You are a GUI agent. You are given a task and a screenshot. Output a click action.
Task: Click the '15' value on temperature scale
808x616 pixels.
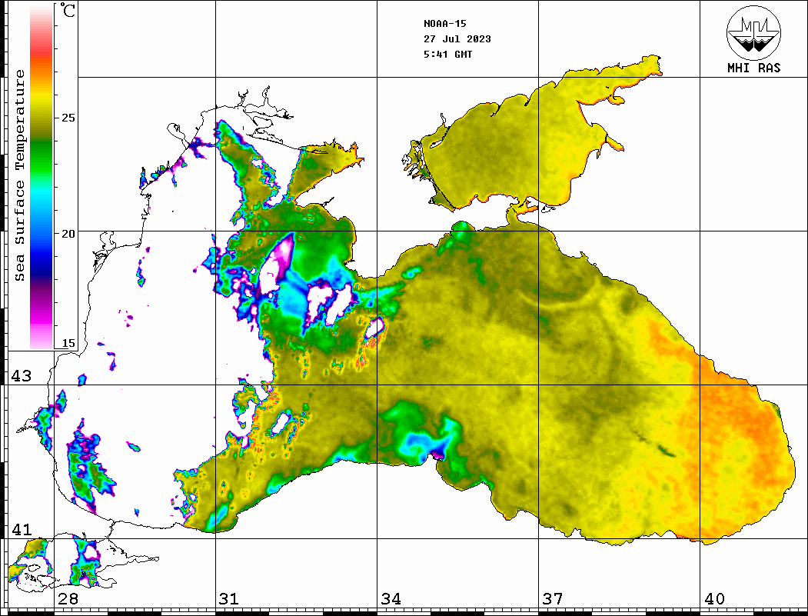(68, 343)
